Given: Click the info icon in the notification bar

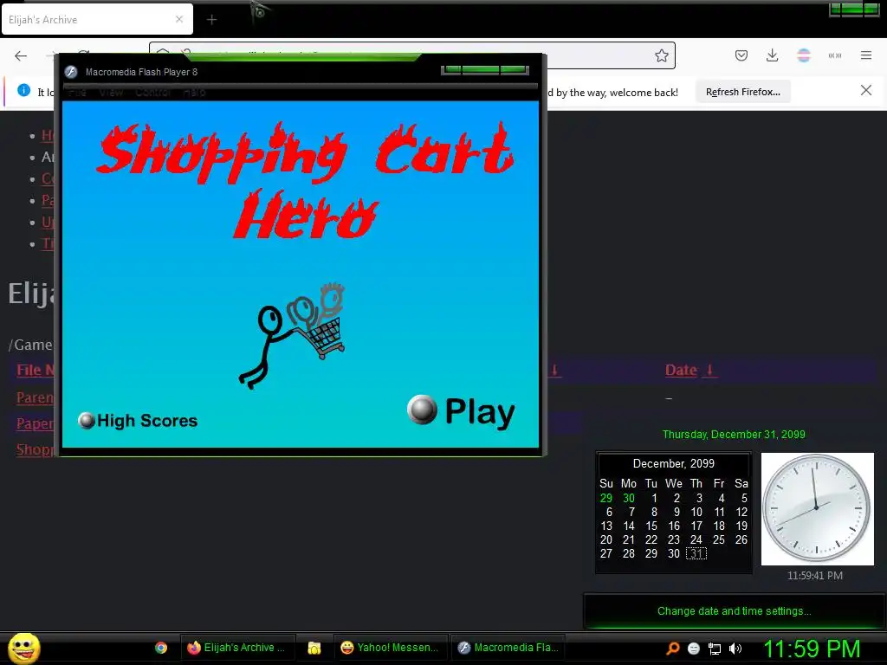Looking at the screenshot, I should (x=23, y=90).
